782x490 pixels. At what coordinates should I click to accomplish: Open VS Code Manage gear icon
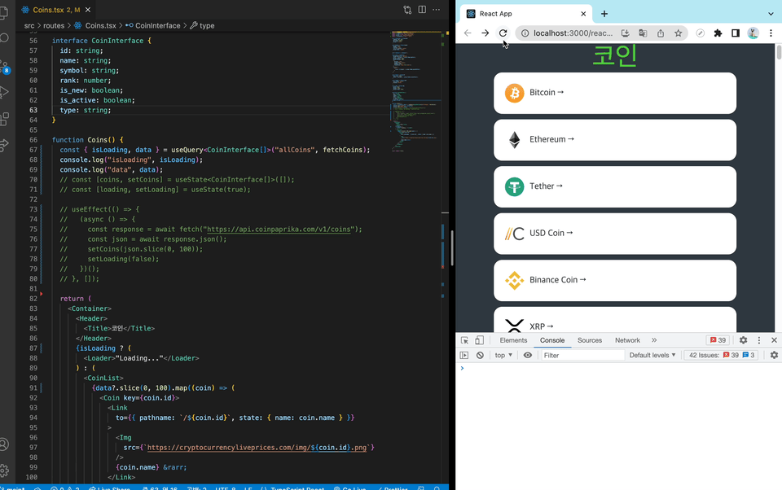(x=4, y=470)
